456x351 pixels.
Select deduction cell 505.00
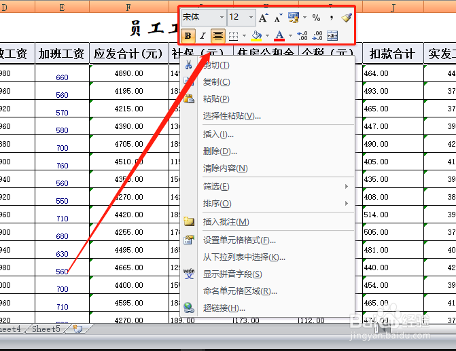(x=393, y=232)
